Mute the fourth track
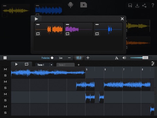Viewport: 157px width, 118px height. point(5,107)
